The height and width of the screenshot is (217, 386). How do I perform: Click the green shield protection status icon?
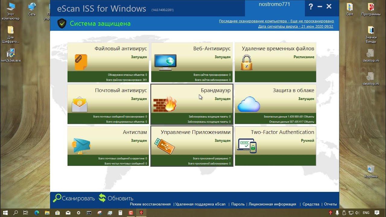point(62,24)
